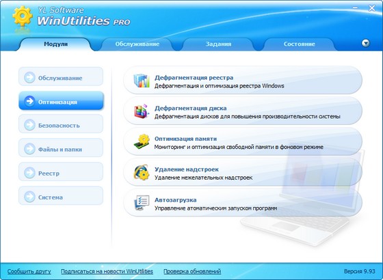Select the Файлы и папки category
This screenshot has width=383, height=280.
click(61, 149)
